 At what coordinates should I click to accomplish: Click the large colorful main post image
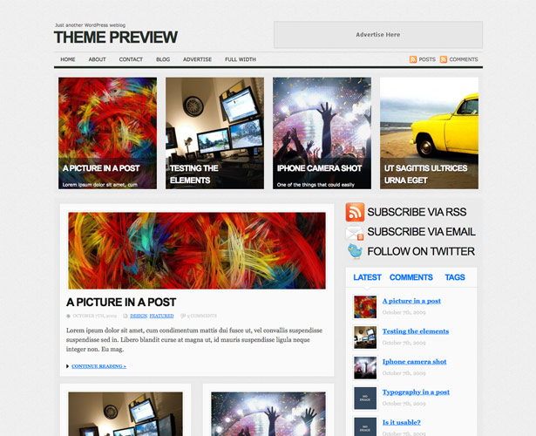(197, 250)
